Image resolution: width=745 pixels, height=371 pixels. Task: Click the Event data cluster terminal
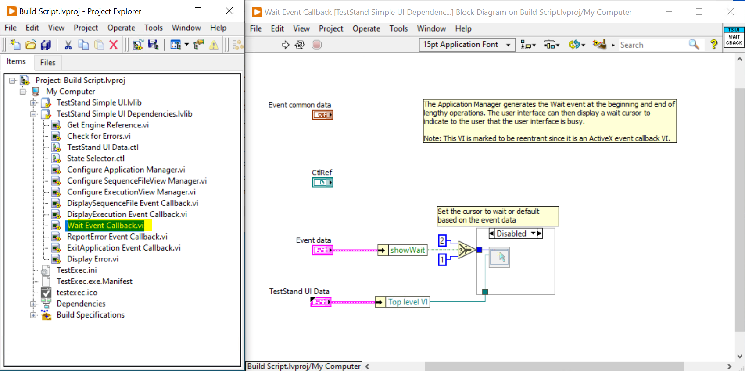(x=322, y=250)
